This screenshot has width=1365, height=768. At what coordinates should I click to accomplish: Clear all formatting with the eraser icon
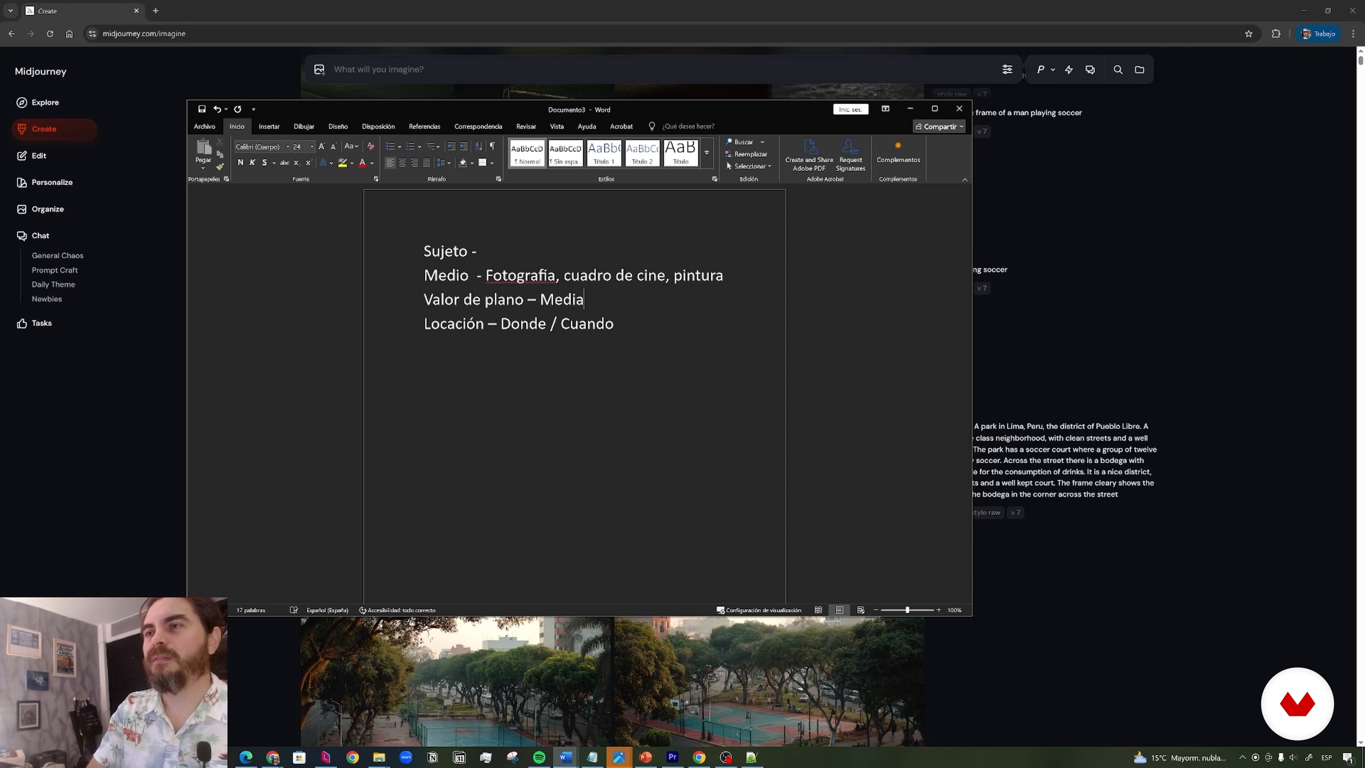(x=371, y=146)
